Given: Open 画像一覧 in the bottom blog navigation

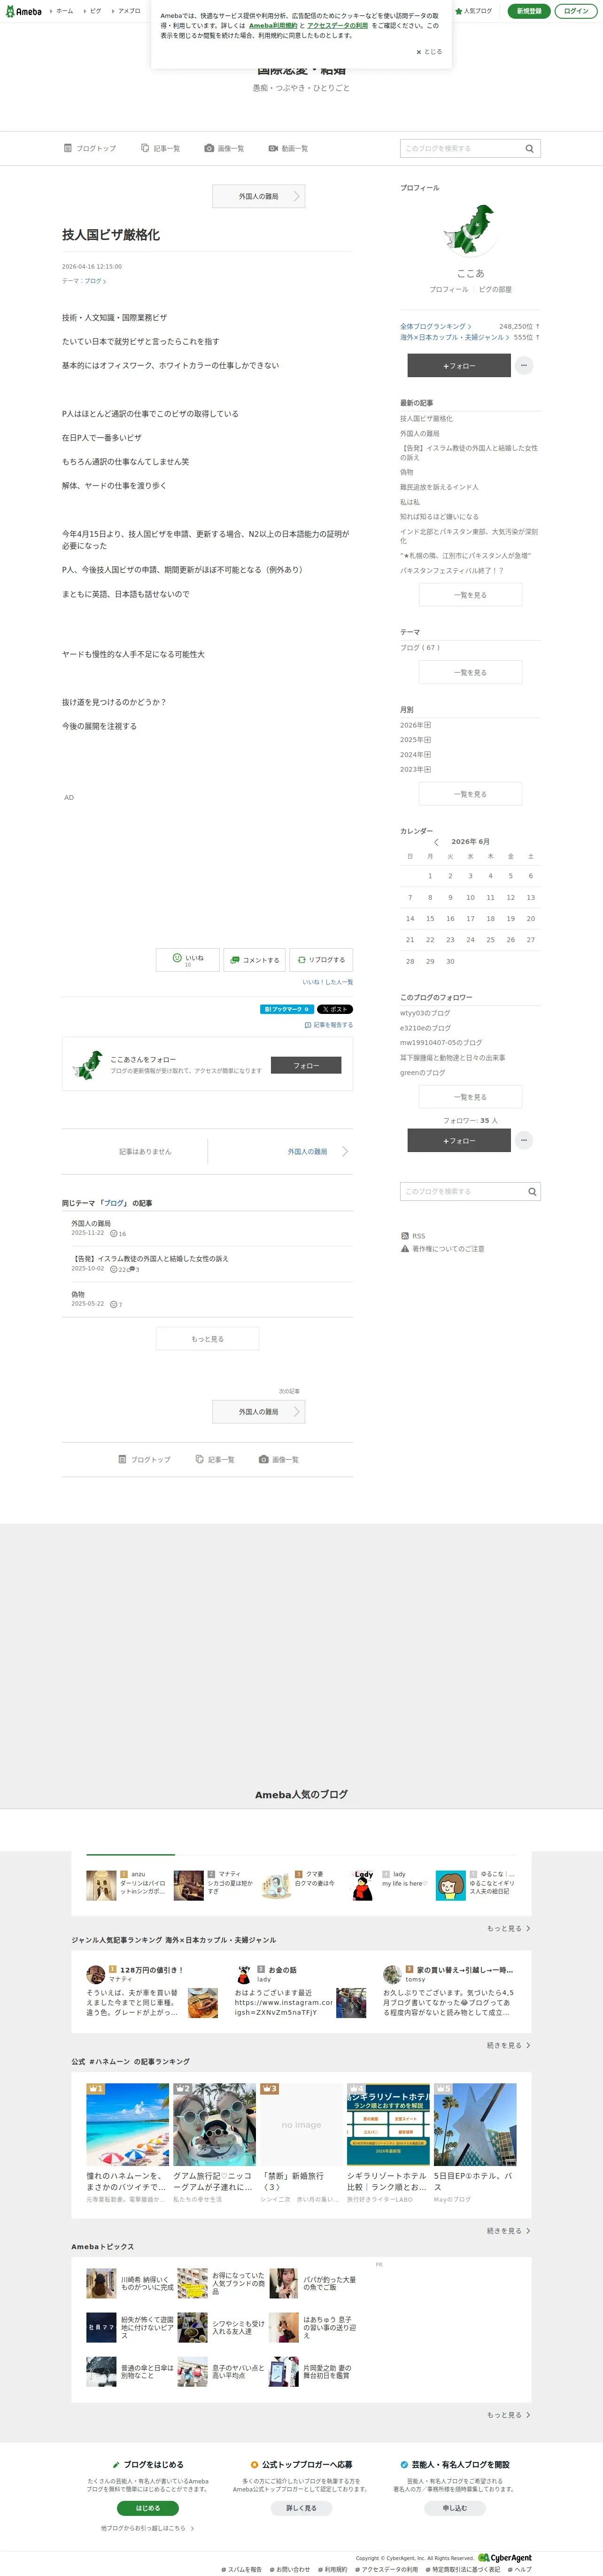Looking at the screenshot, I should [279, 1460].
